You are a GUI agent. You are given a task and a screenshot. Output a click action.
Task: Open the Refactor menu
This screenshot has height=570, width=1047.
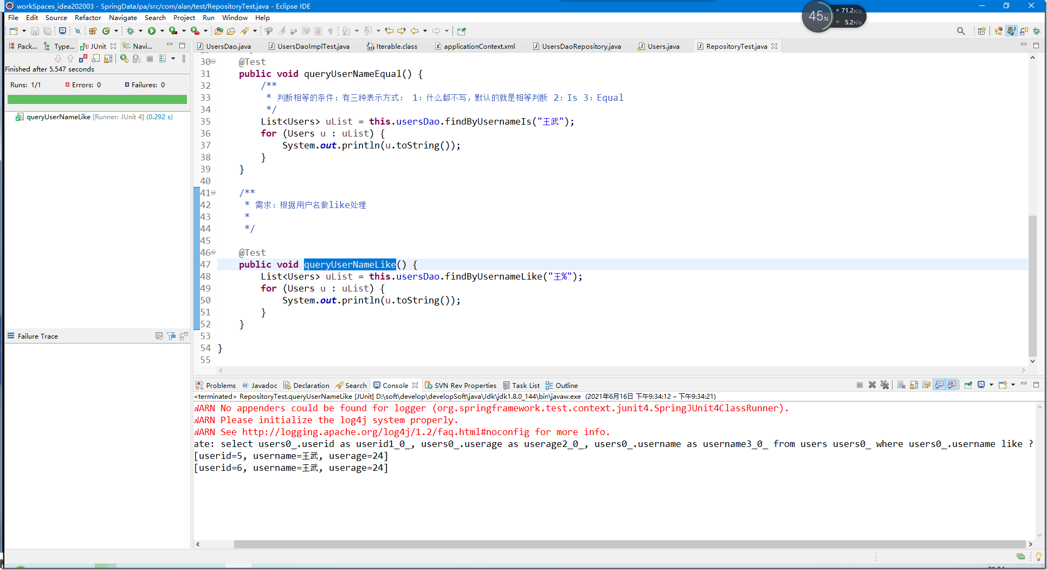pos(88,18)
